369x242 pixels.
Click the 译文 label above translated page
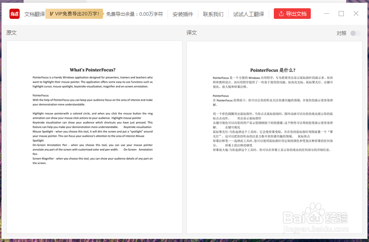pos(192,33)
